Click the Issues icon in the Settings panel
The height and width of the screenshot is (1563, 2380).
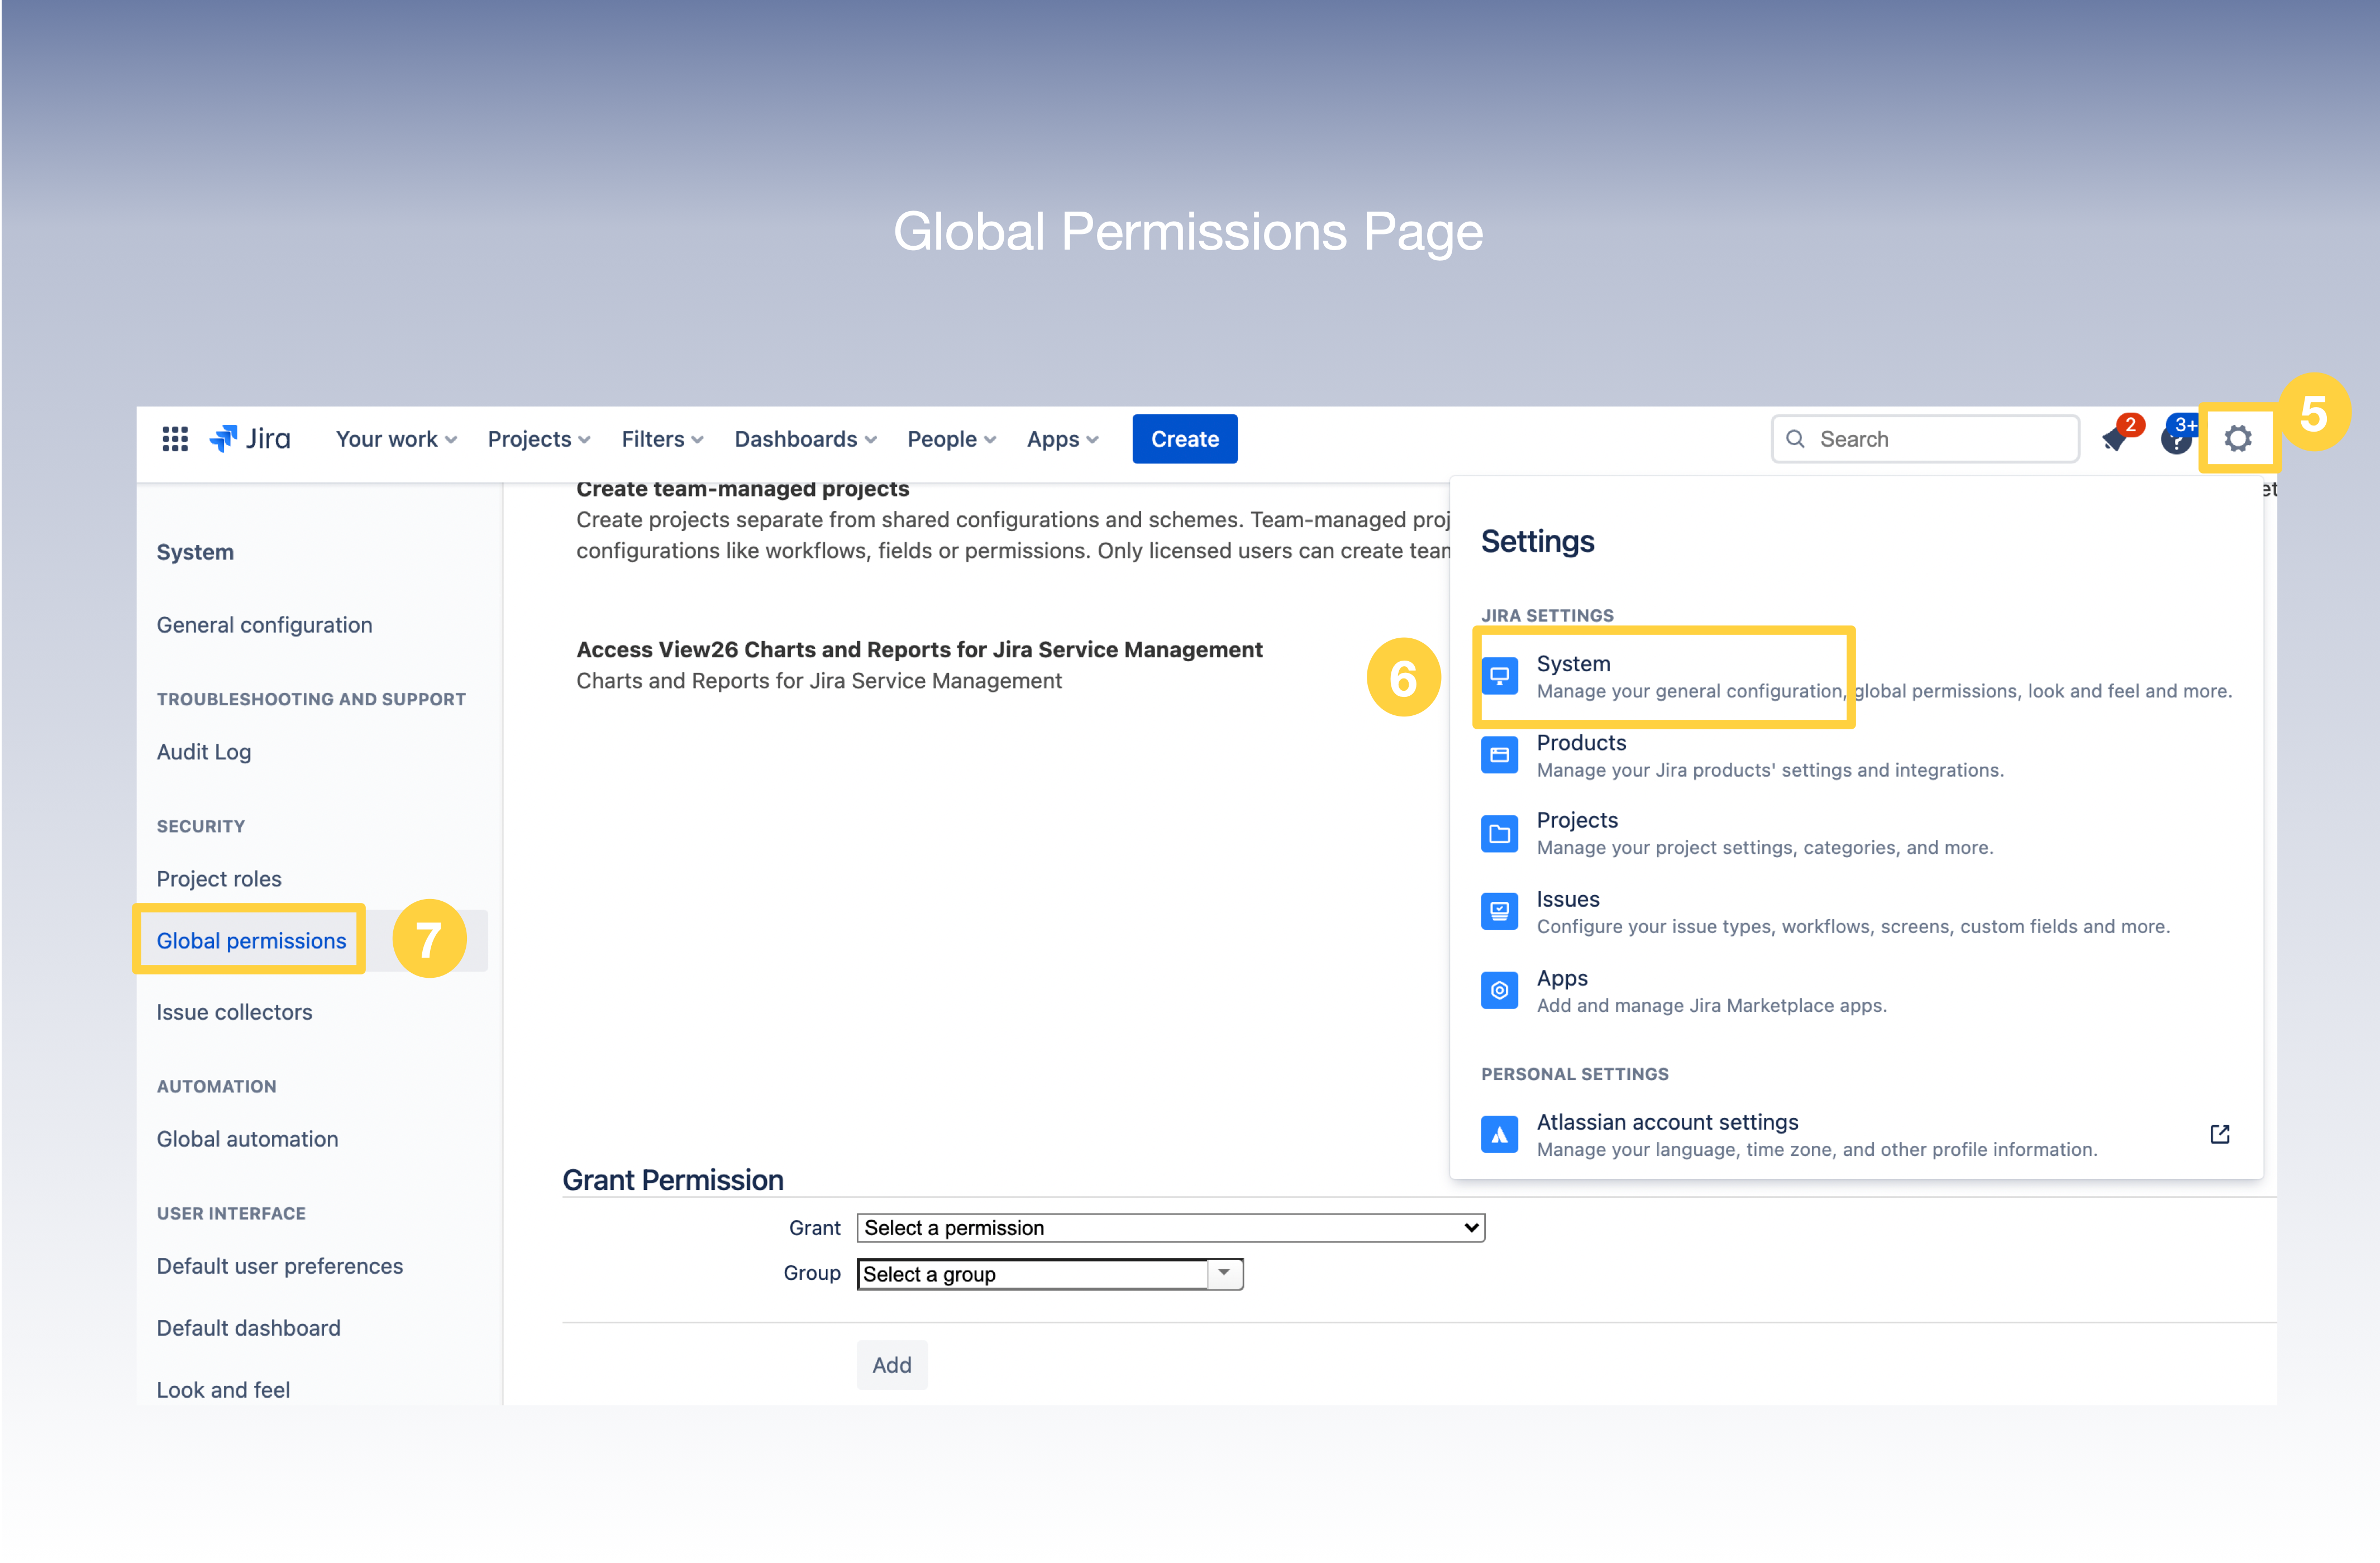tap(1499, 911)
